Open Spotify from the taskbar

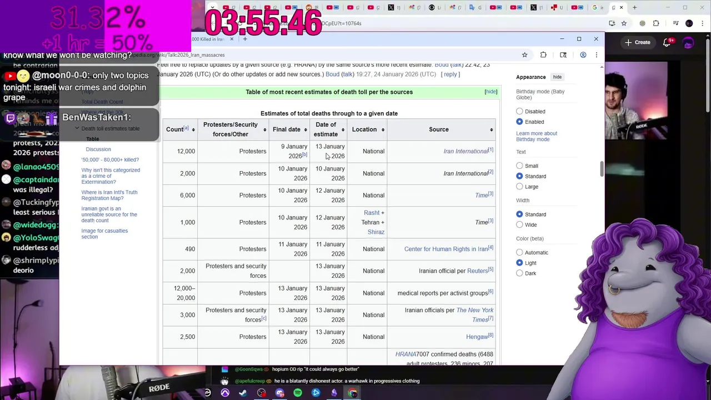coord(298,393)
